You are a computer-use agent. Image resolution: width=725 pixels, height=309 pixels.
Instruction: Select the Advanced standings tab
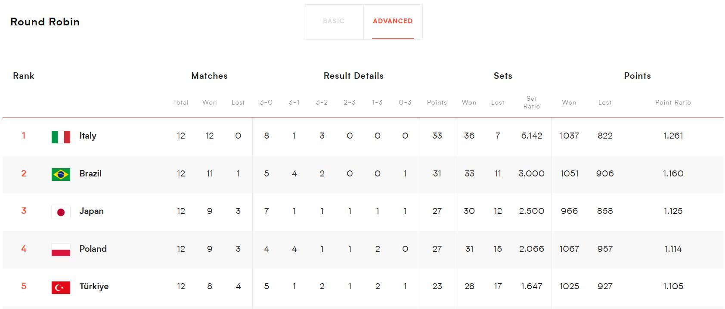[393, 21]
